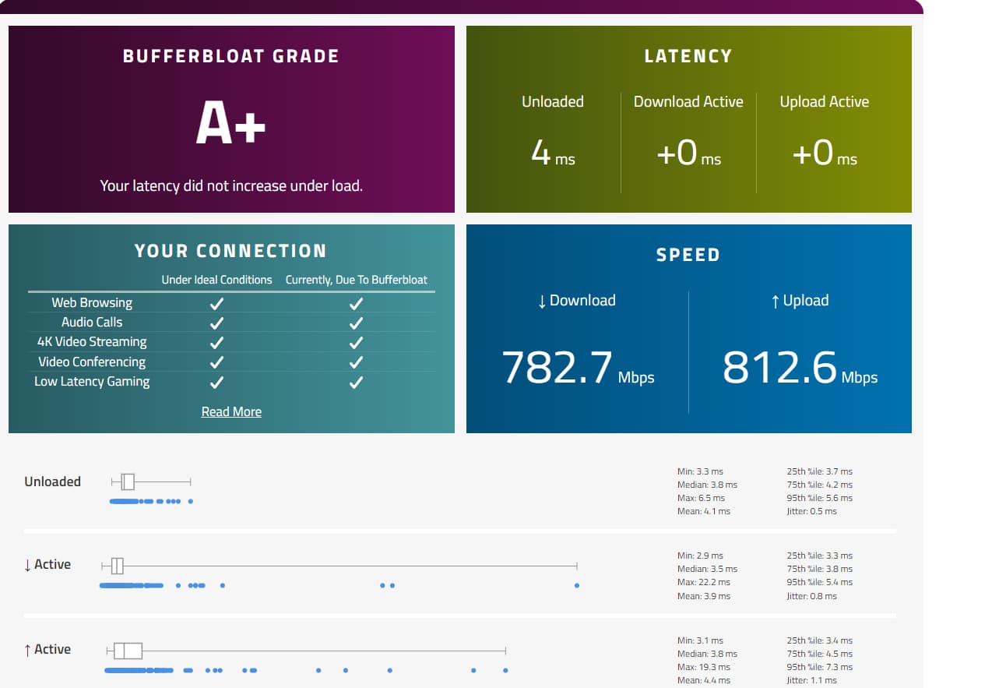This screenshot has width=999, height=688.
Task: Click the Unloaded latency box plot box
Action: pyautogui.click(x=128, y=482)
